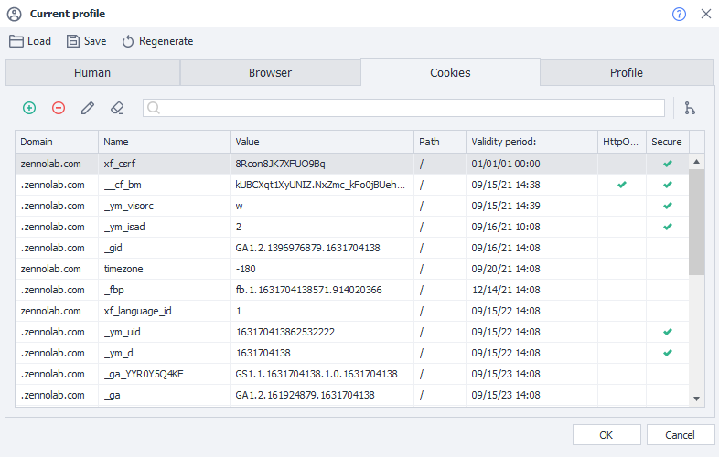Sort cookies by Domain column header

(57, 142)
